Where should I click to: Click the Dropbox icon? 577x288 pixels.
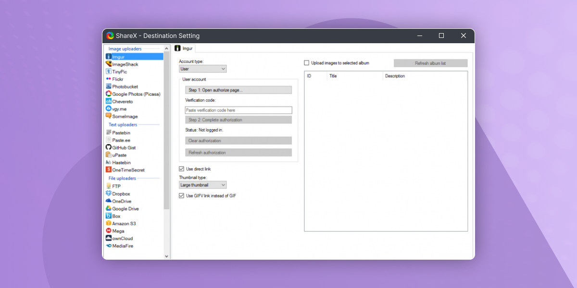109,193
